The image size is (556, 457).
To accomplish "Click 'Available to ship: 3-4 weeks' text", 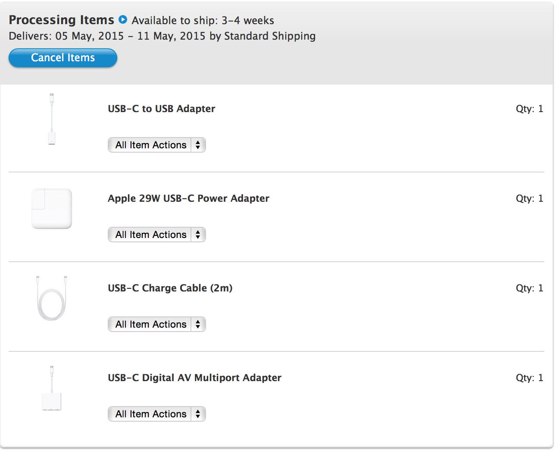I will 203,20.
